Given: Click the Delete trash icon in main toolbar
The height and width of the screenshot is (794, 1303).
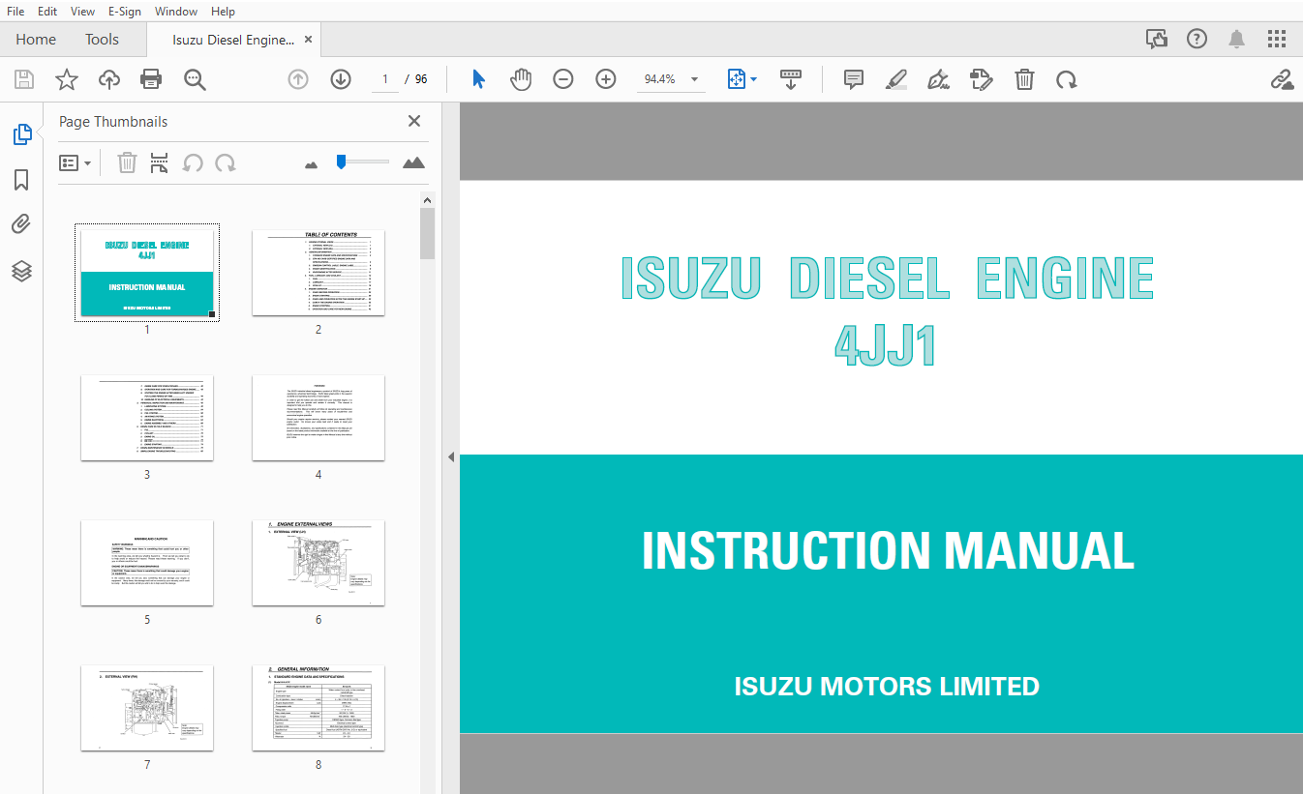Looking at the screenshot, I should tap(1024, 79).
